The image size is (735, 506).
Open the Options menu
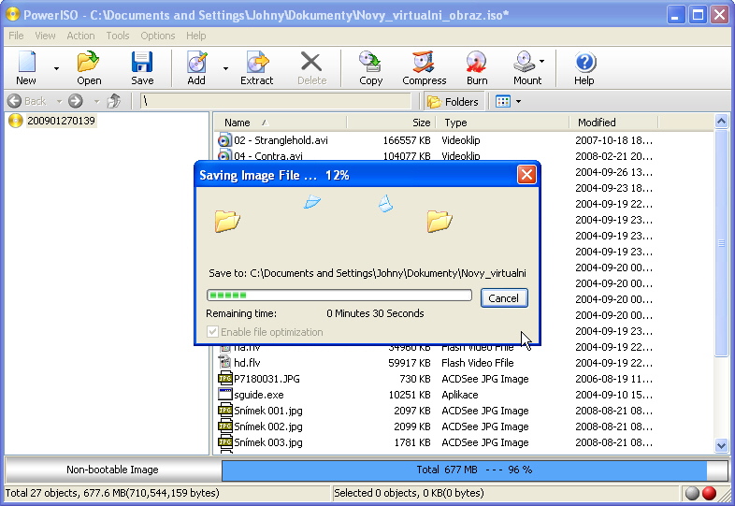pos(157,36)
